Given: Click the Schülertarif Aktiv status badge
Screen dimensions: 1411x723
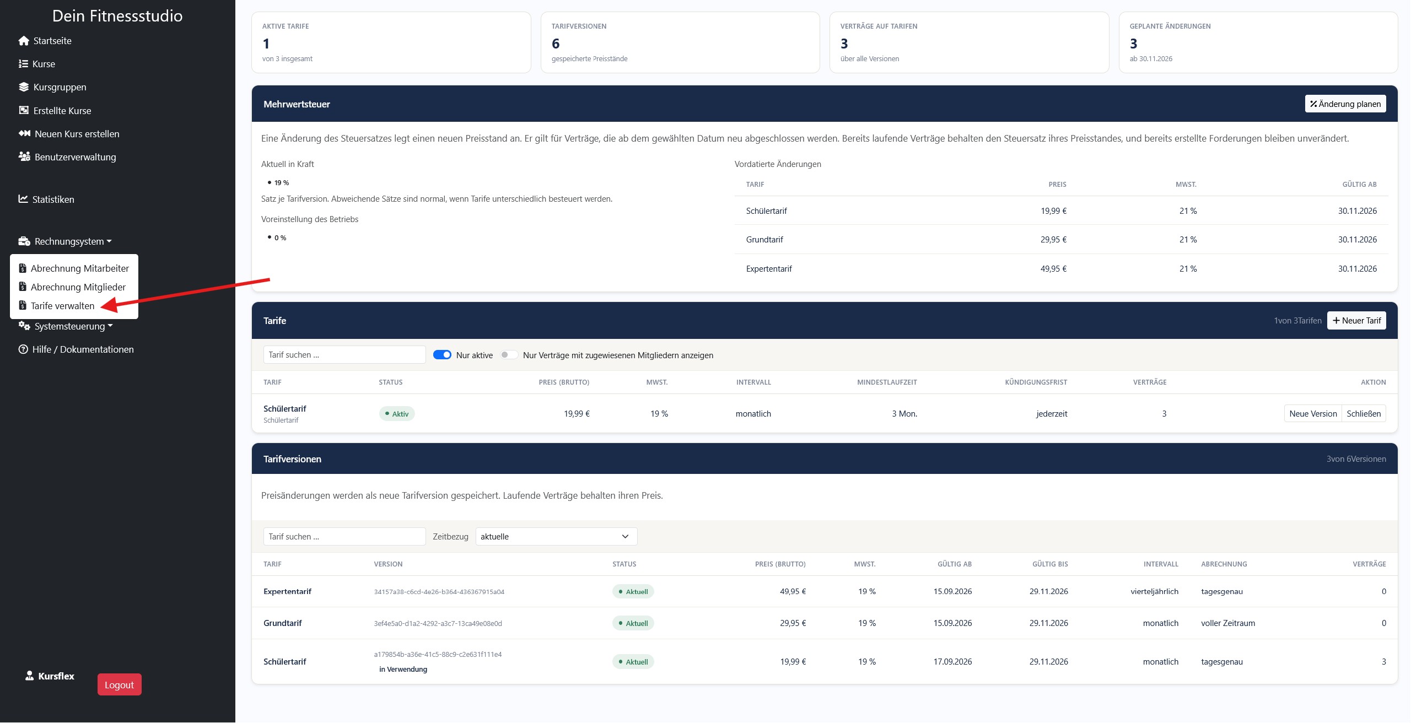Looking at the screenshot, I should pyautogui.click(x=397, y=413).
